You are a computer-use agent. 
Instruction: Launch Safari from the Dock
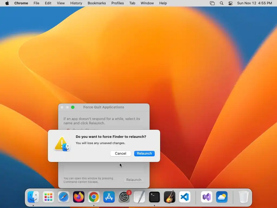(x=63, y=197)
